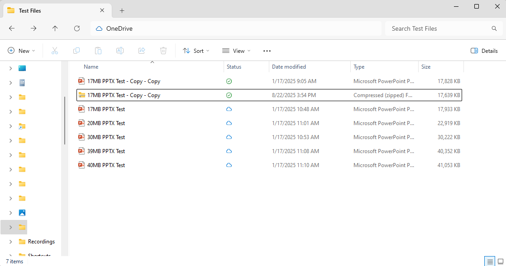Screen dimensions: 506x266
Task: Click the 7 items status bar text
Action: coord(14,261)
